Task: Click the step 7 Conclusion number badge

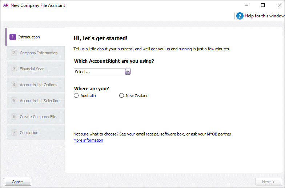Action: click(x=14, y=133)
